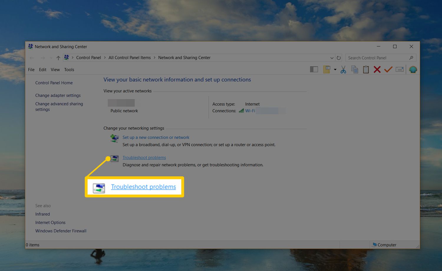
Task: Open the Tools menu
Action: (x=69, y=70)
